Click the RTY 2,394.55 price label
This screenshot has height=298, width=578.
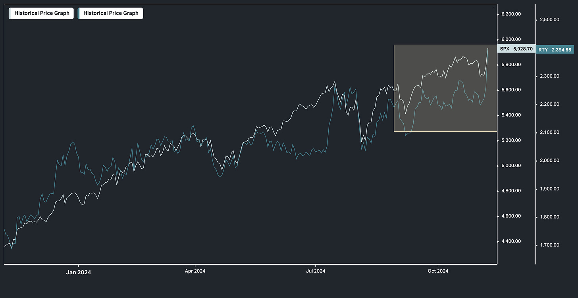pyautogui.click(x=555, y=50)
